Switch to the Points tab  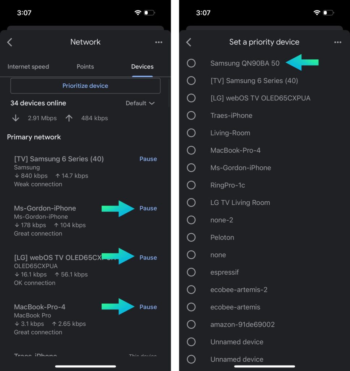(85, 67)
